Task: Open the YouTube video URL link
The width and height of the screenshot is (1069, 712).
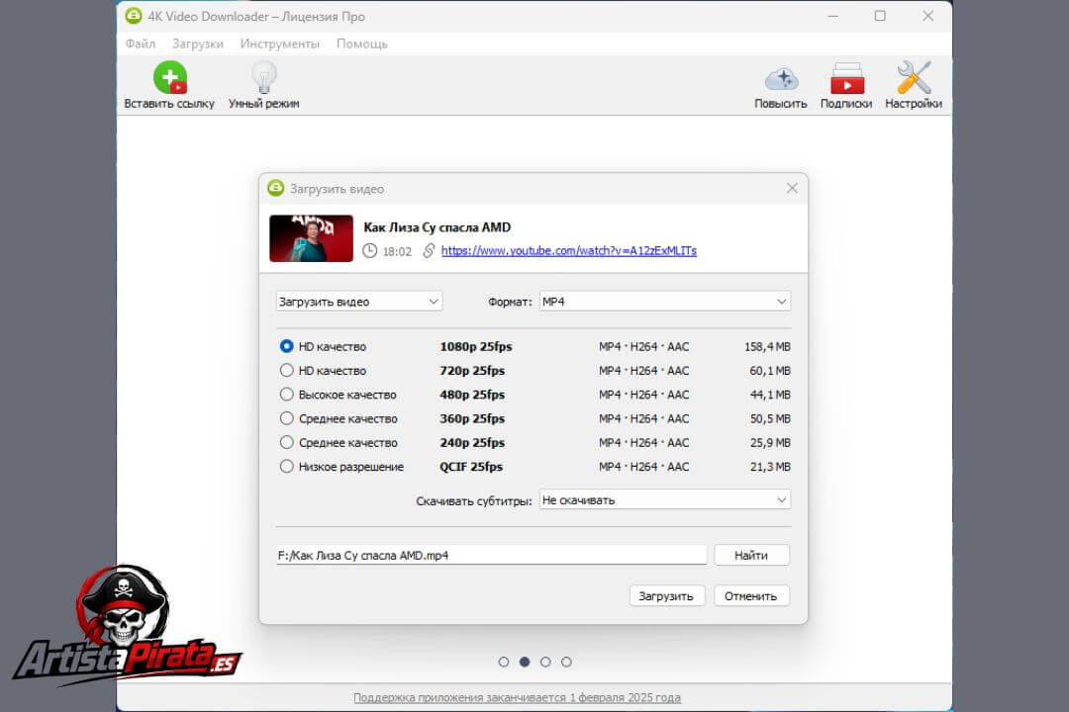Action: pyautogui.click(x=568, y=251)
